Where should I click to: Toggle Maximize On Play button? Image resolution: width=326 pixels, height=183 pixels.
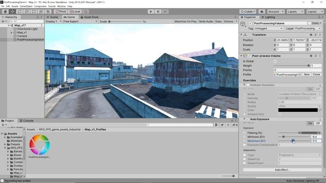click(x=185, y=21)
